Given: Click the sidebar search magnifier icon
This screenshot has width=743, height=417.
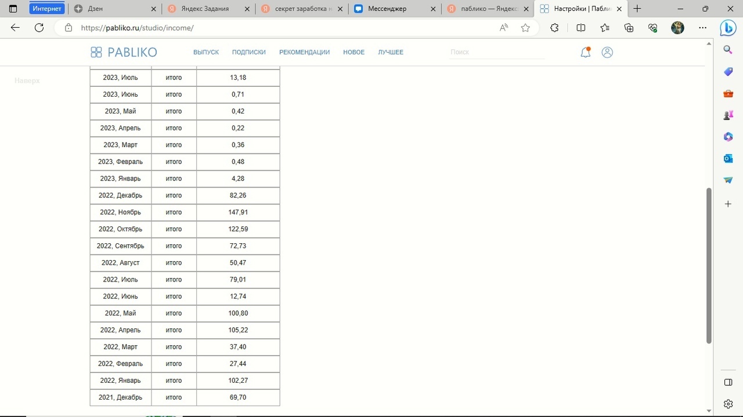Looking at the screenshot, I should point(728,50).
